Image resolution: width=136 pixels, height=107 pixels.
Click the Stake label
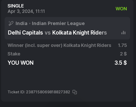[14, 54]
